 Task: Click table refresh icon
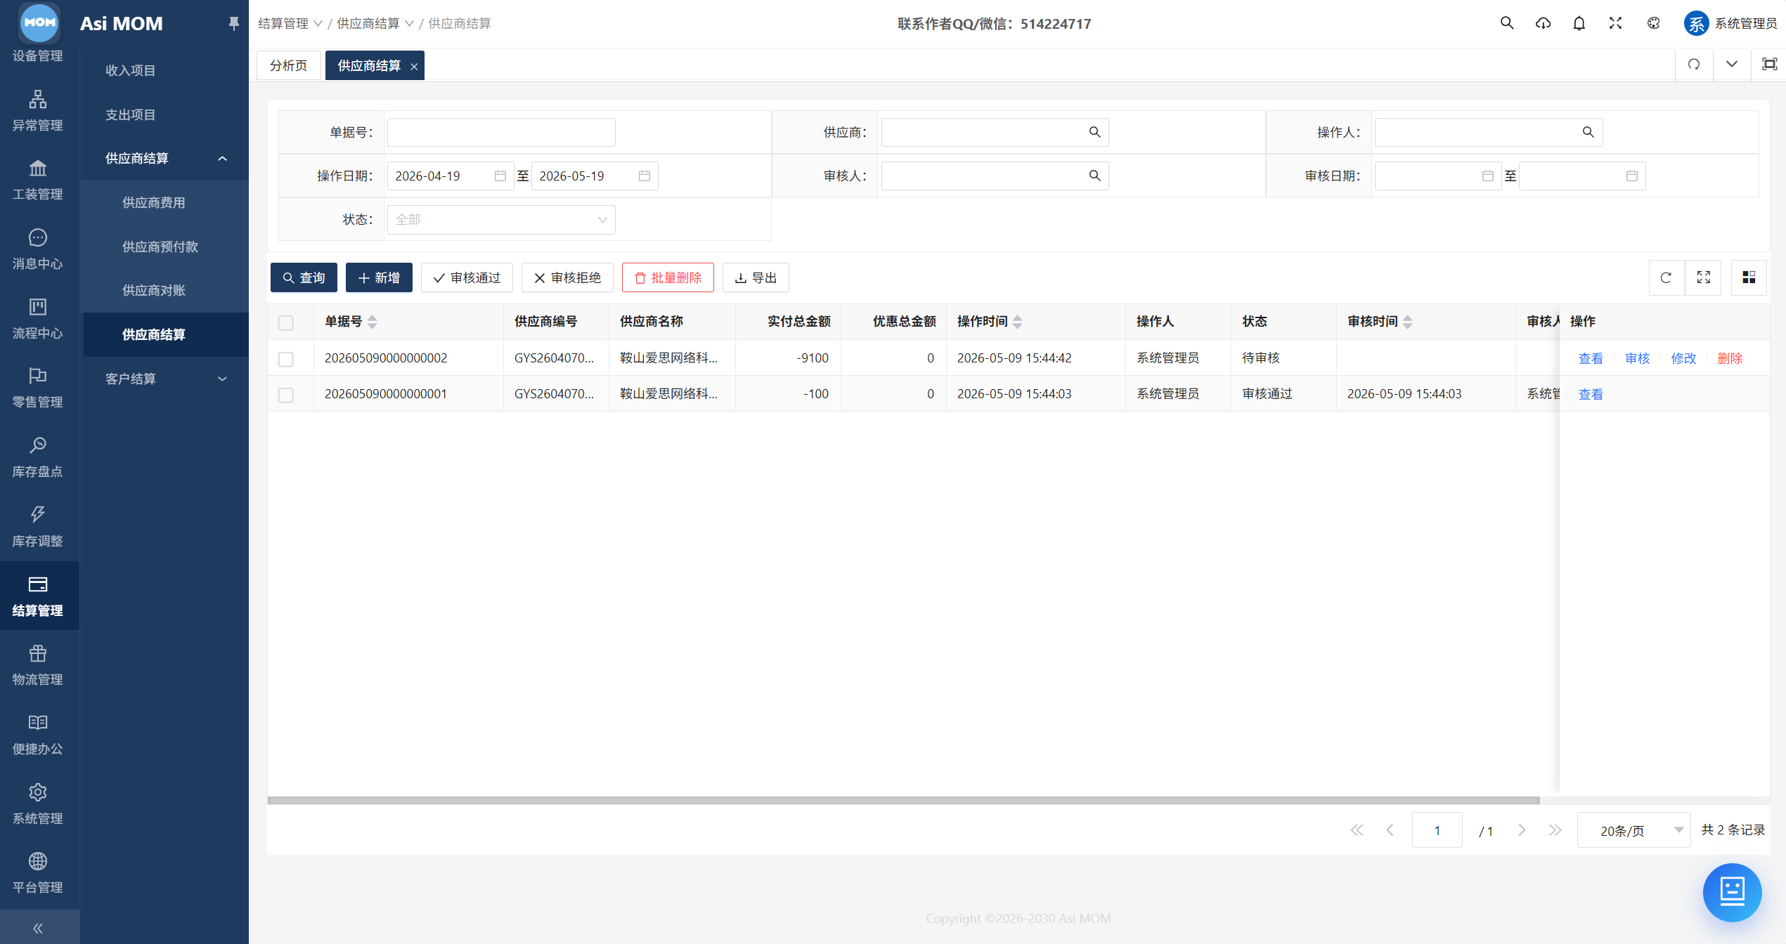(x=1666, y=277)
